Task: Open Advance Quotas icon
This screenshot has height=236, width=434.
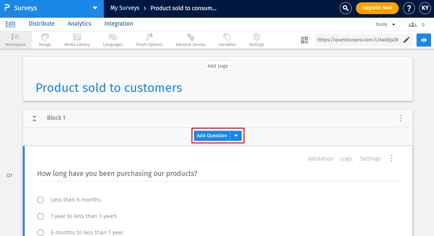Action: click(190, 37)
